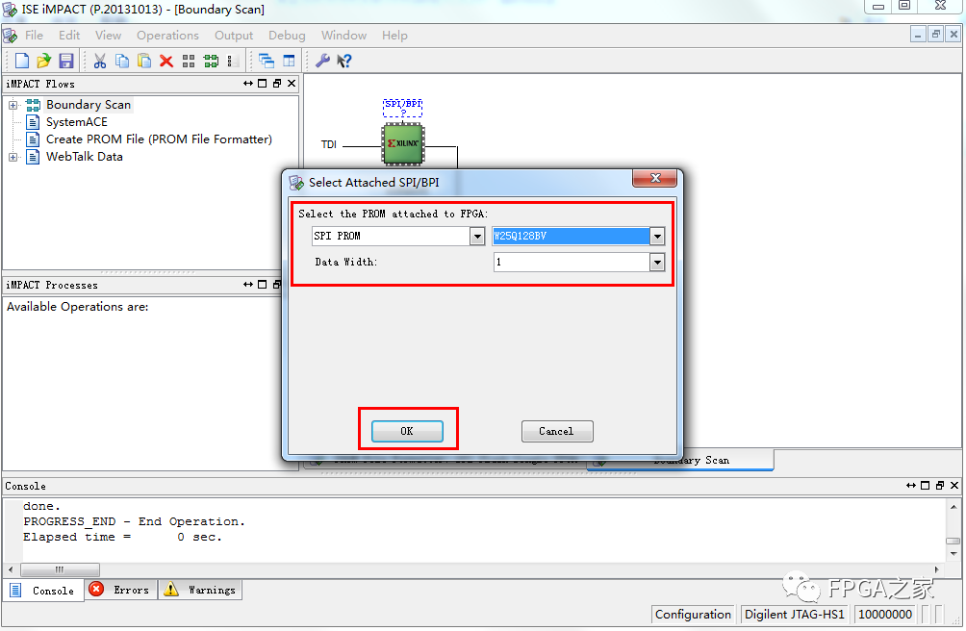The image size is (966, 631).
Task: Save the project with the floppy disk icon
Action: click(66, 61)
